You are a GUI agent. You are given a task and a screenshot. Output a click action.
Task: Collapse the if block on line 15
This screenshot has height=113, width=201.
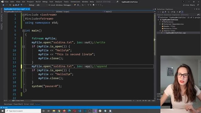[x=24, y=70]
